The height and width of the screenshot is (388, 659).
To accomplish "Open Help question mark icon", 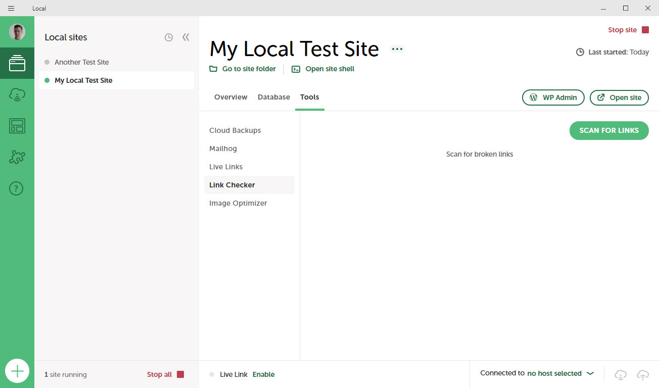I will tap(17, 188).
